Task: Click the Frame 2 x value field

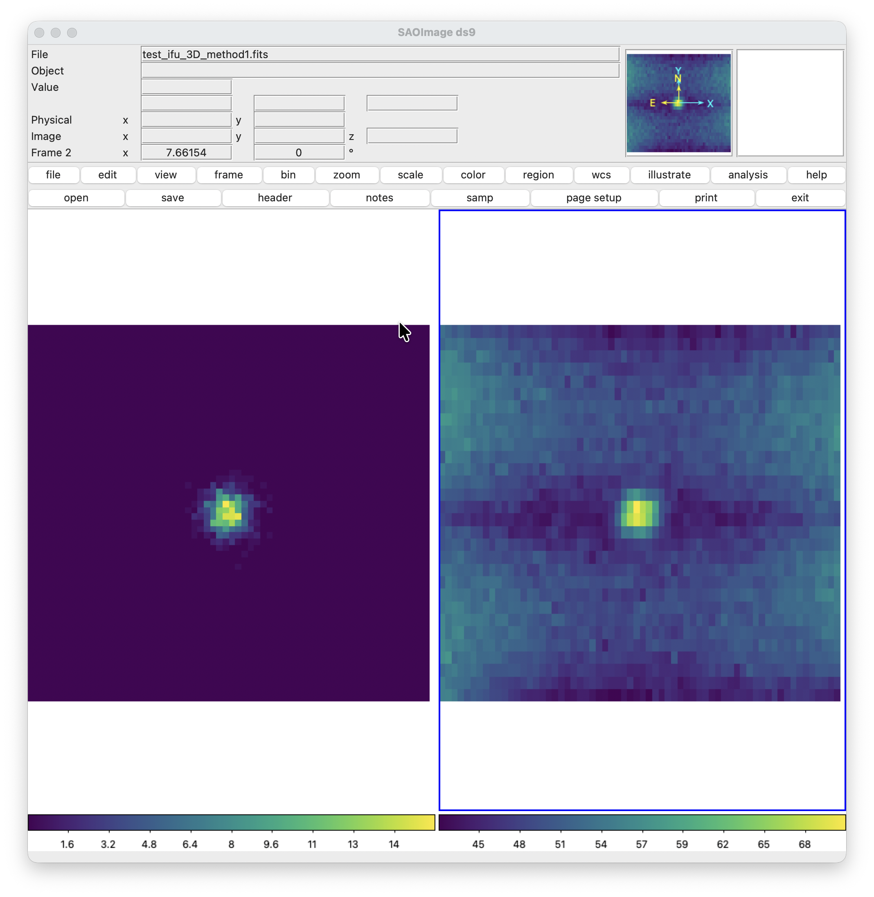Action: pos(186,152)
